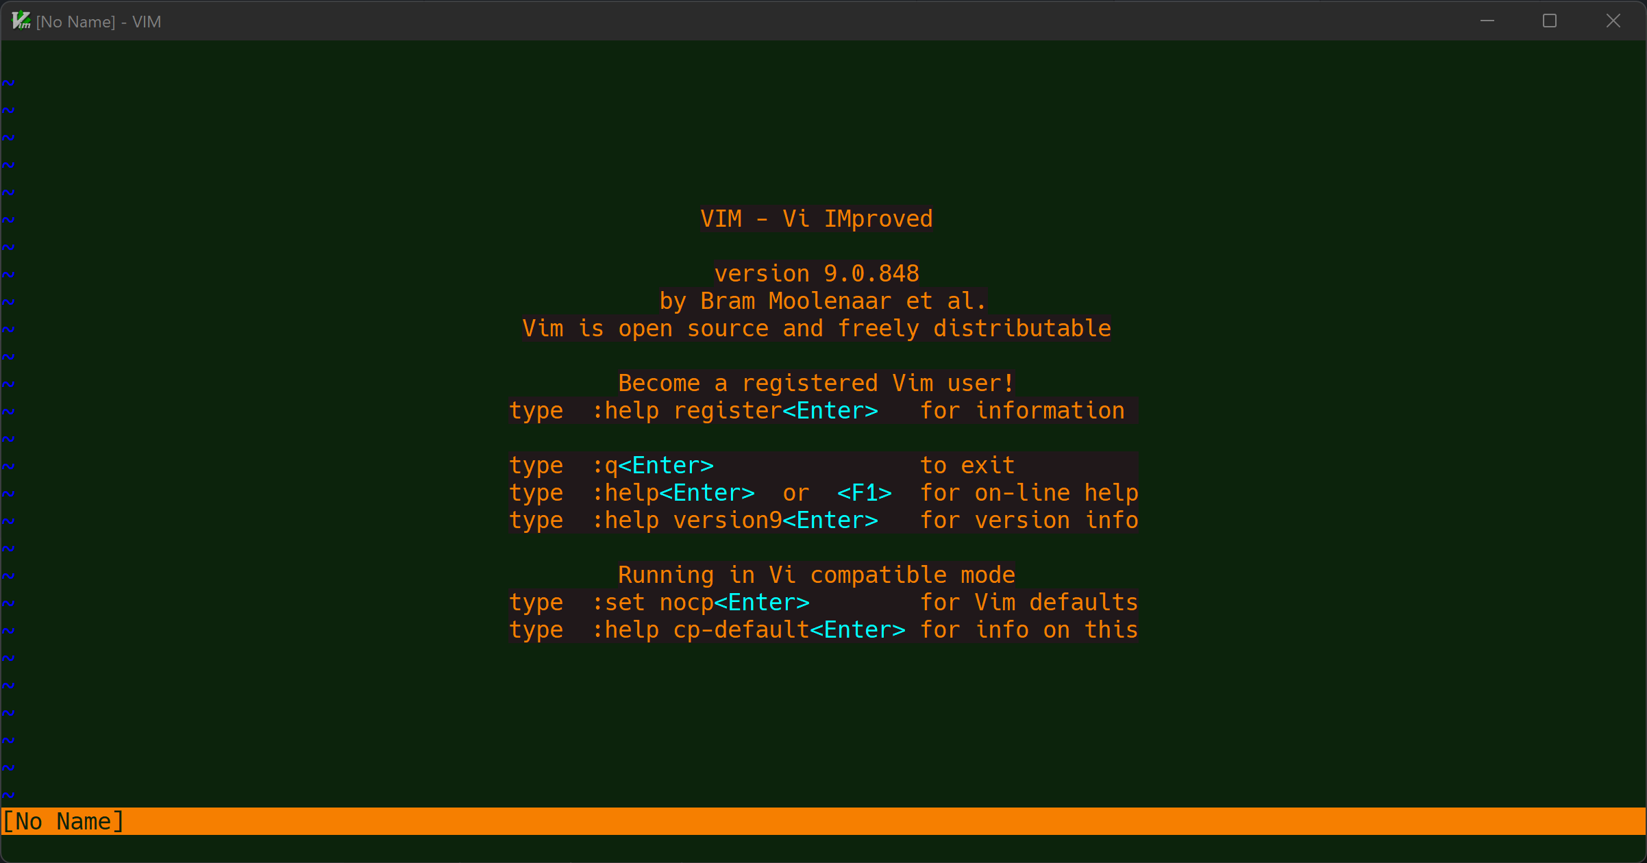Minimize the Vim window
Screen dimensions: 1647x863
[x=1487, y=21]
